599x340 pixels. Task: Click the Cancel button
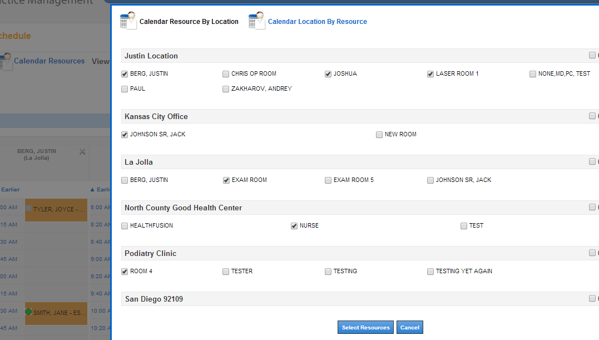[409, 328]
